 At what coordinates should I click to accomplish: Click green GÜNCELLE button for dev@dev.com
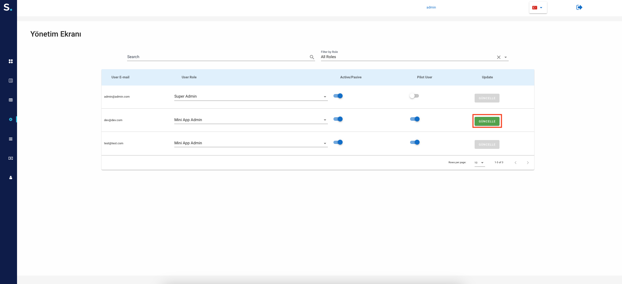pyautogui.click(x=487, y=121)
